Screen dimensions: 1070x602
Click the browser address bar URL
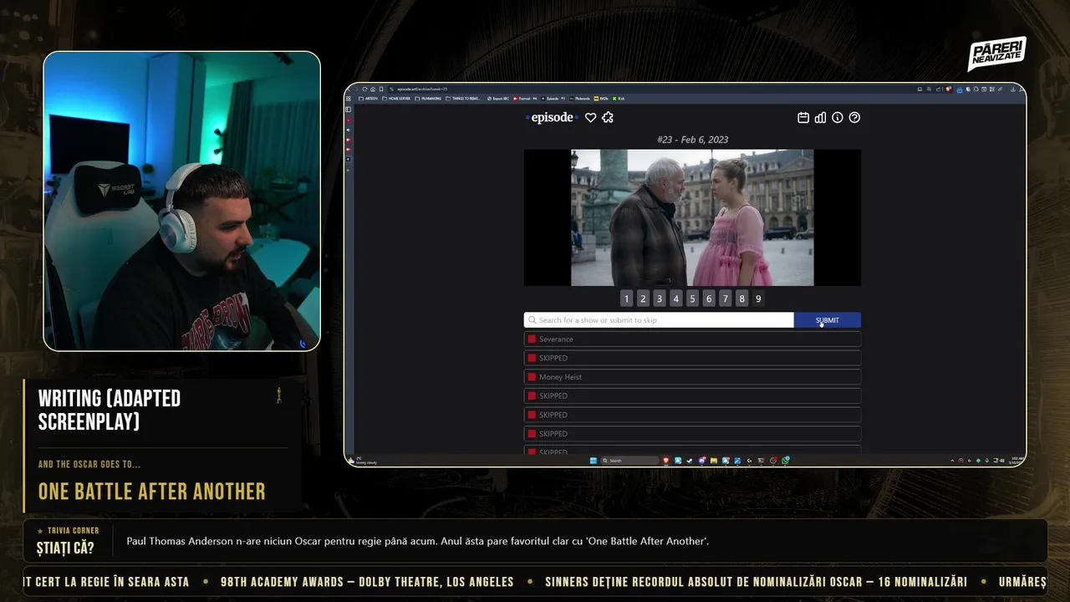(422, 89)
